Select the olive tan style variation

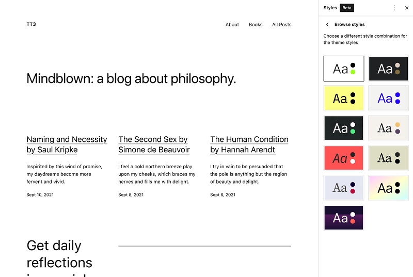pos(388,158)
